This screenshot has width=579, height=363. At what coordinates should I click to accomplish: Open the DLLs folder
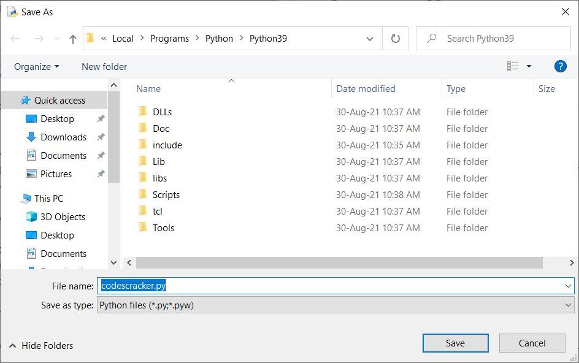coord(162,112)
